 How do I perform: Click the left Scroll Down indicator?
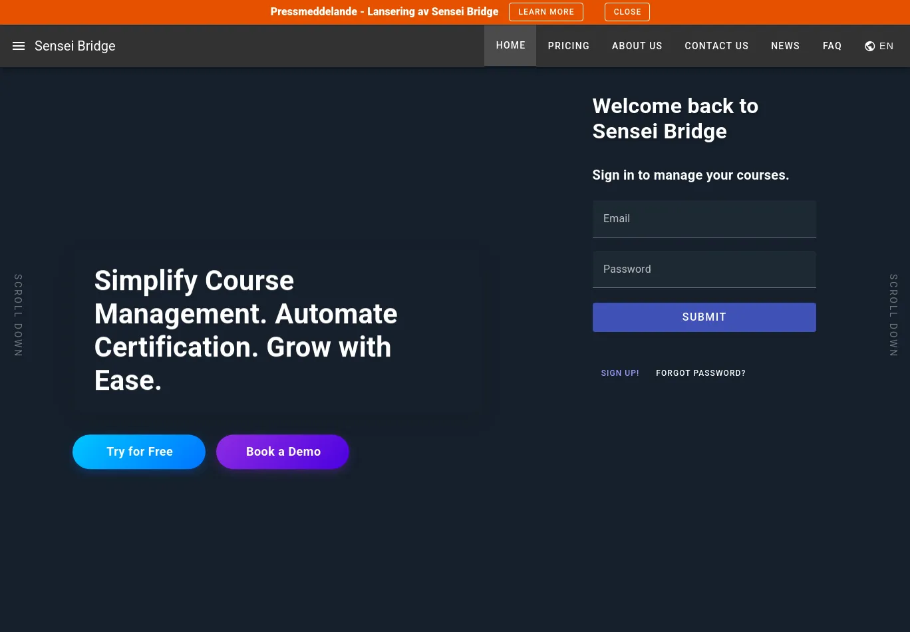[x=19, y=315]
